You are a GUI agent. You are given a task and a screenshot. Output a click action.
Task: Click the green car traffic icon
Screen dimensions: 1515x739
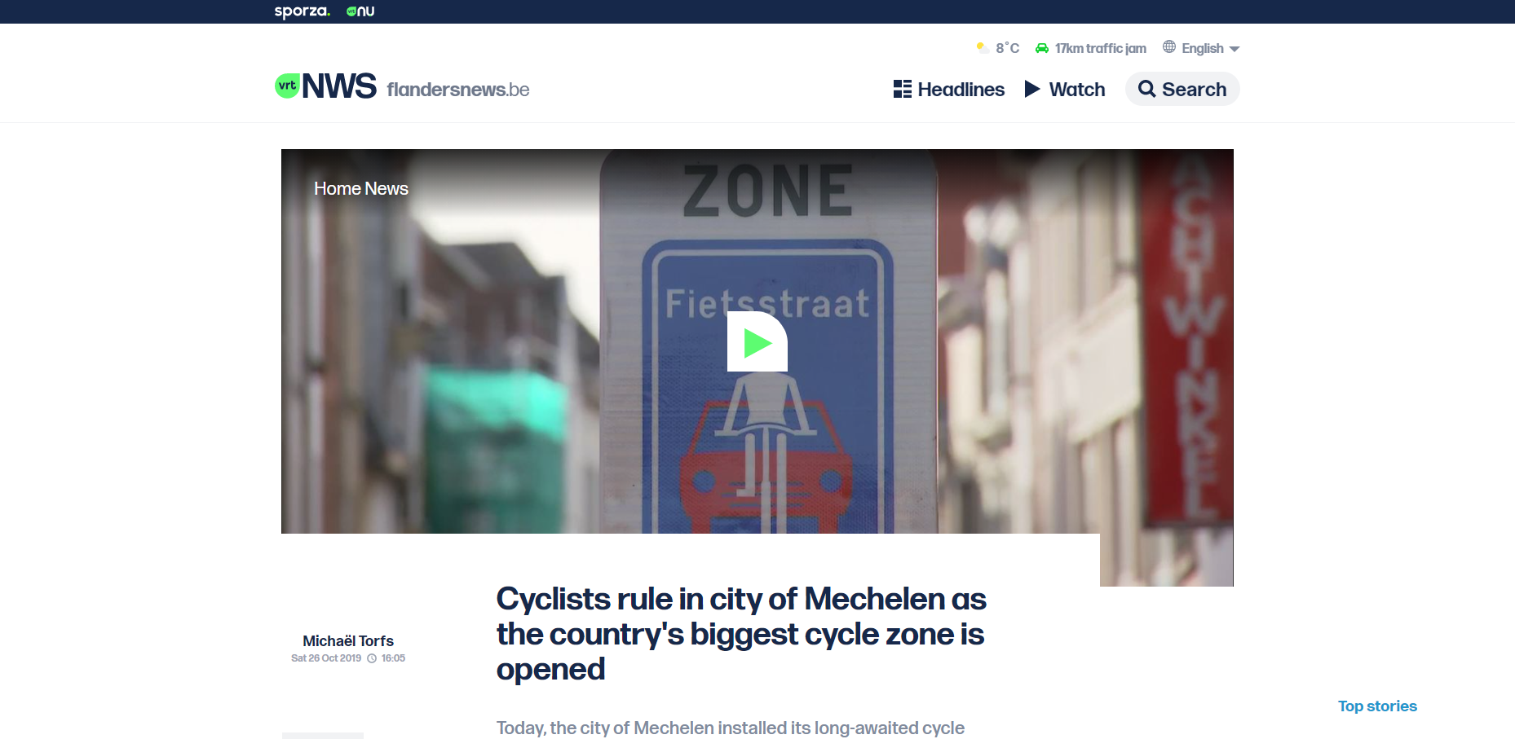pos(1041,48)
